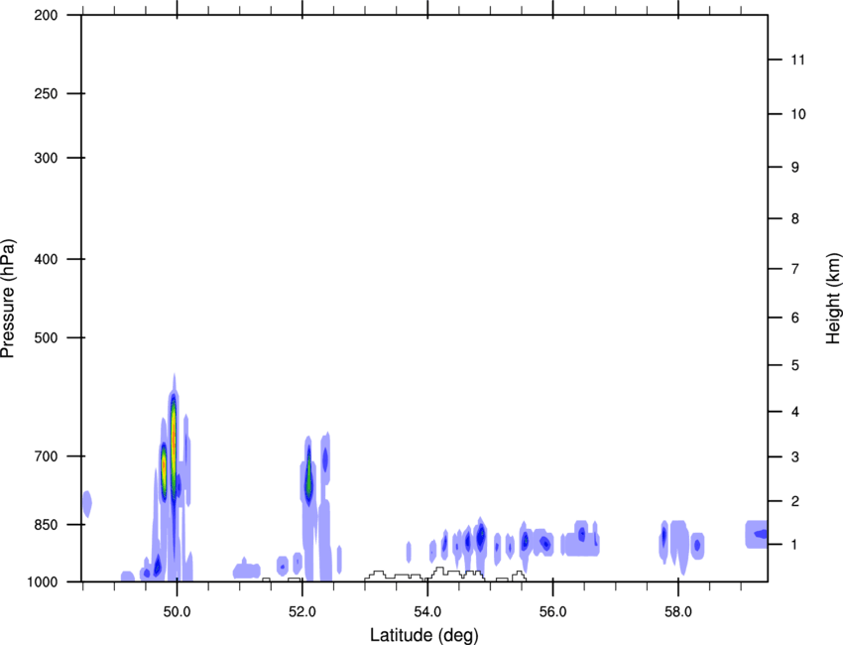843x645 pixels.
Task: Click the 50.0 latitude tick label
Action: click(x=177, y=612)
